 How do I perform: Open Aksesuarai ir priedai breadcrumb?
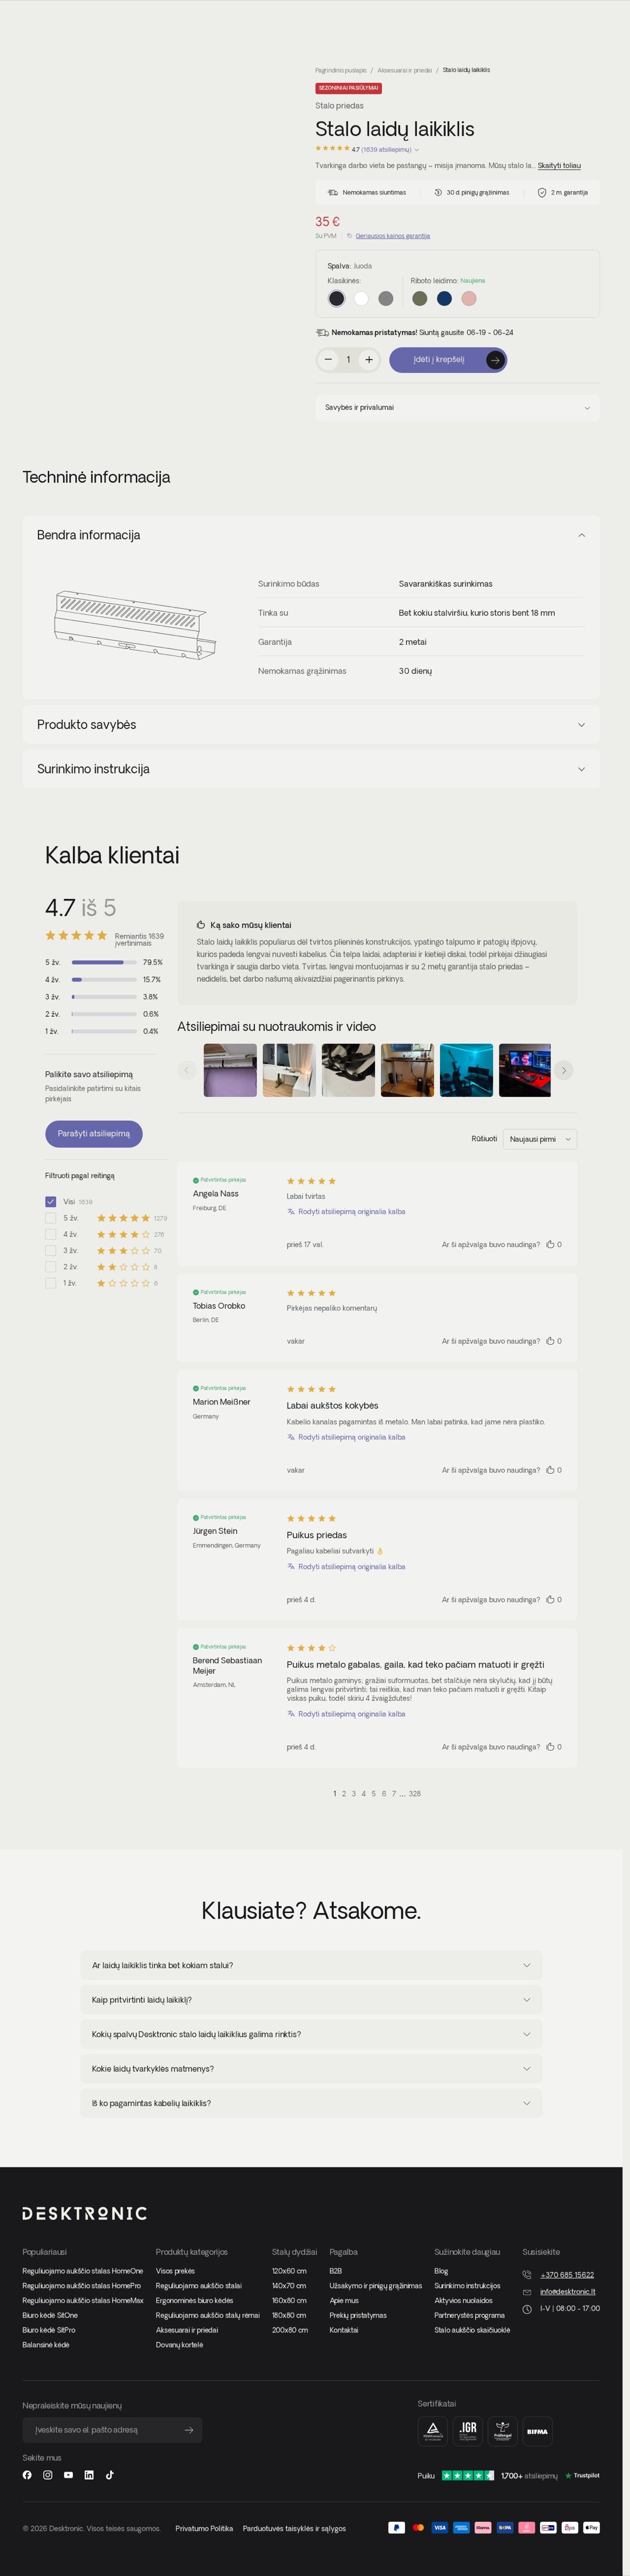(x=404, y=70)
